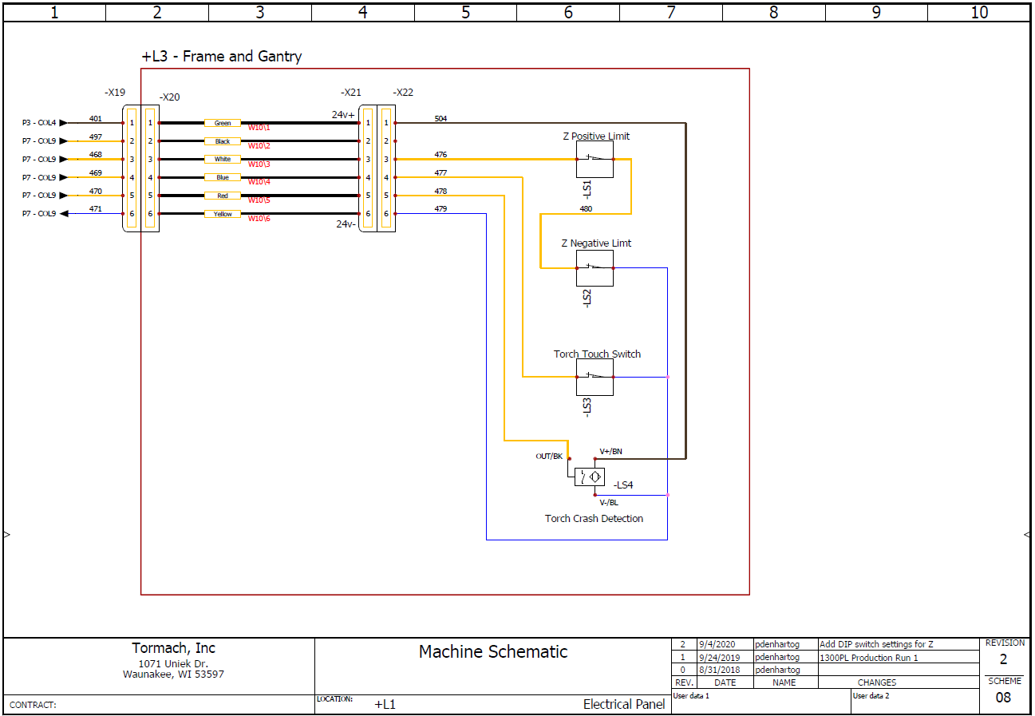Click grid column header number 5
The width and height of the screenshot is (1035, 716).
tap(465, 12)
